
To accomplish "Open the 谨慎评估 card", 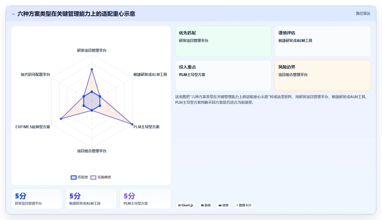I will click(323, 41).
